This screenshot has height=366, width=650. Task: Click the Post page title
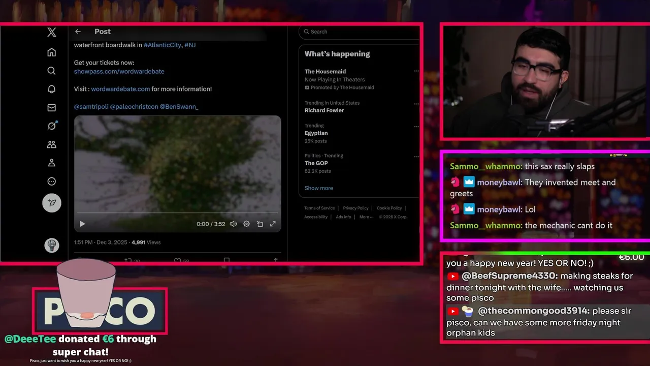coord(103,32)
